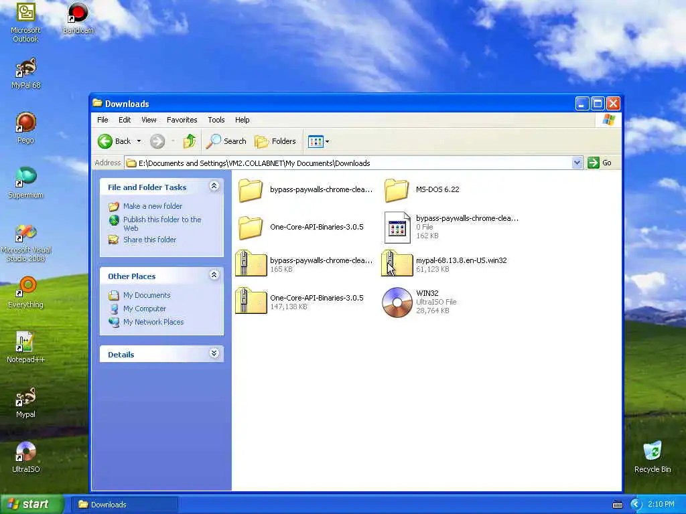686x514 pixels.
Task: Open Supermium desktop shortcut
Action: [26, 183]
